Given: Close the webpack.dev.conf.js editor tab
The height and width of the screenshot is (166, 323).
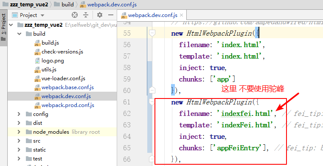Looking at the screenshot, I should point(182,15).
